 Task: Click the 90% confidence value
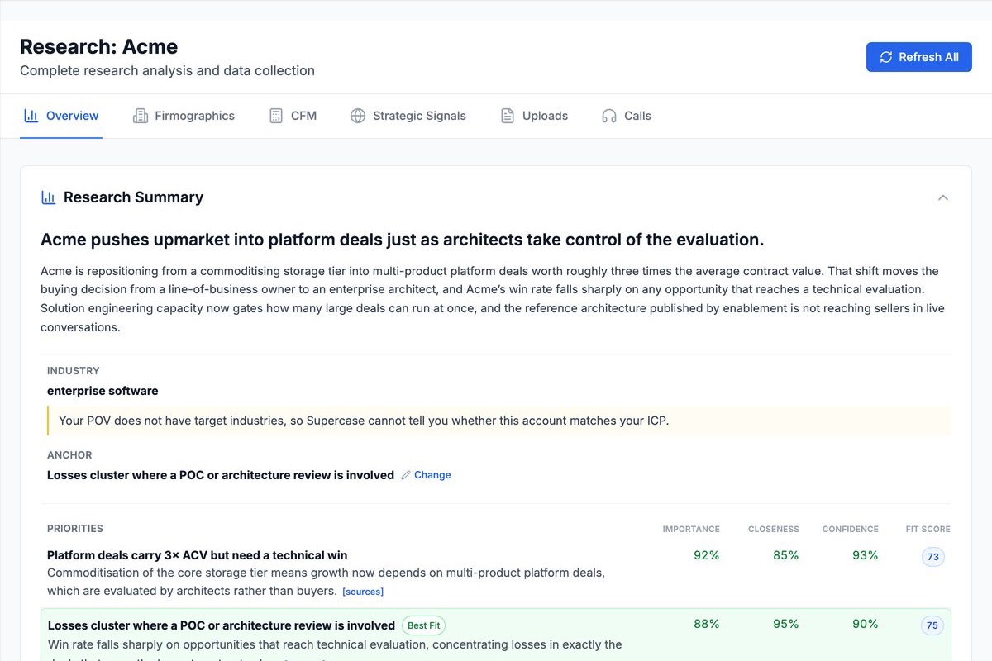tap(866, 624)
